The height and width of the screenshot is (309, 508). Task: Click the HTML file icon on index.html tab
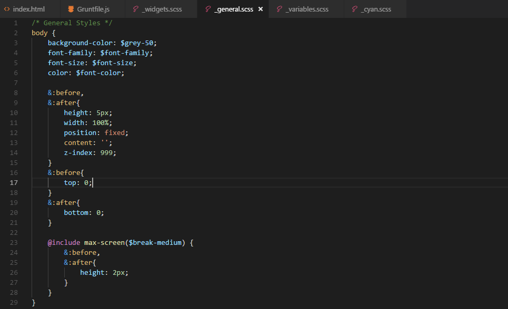tap(7, 9)
